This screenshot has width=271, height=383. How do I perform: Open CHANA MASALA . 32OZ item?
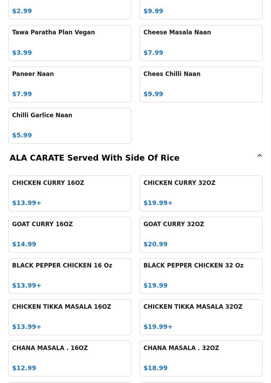tap(201, 358)
